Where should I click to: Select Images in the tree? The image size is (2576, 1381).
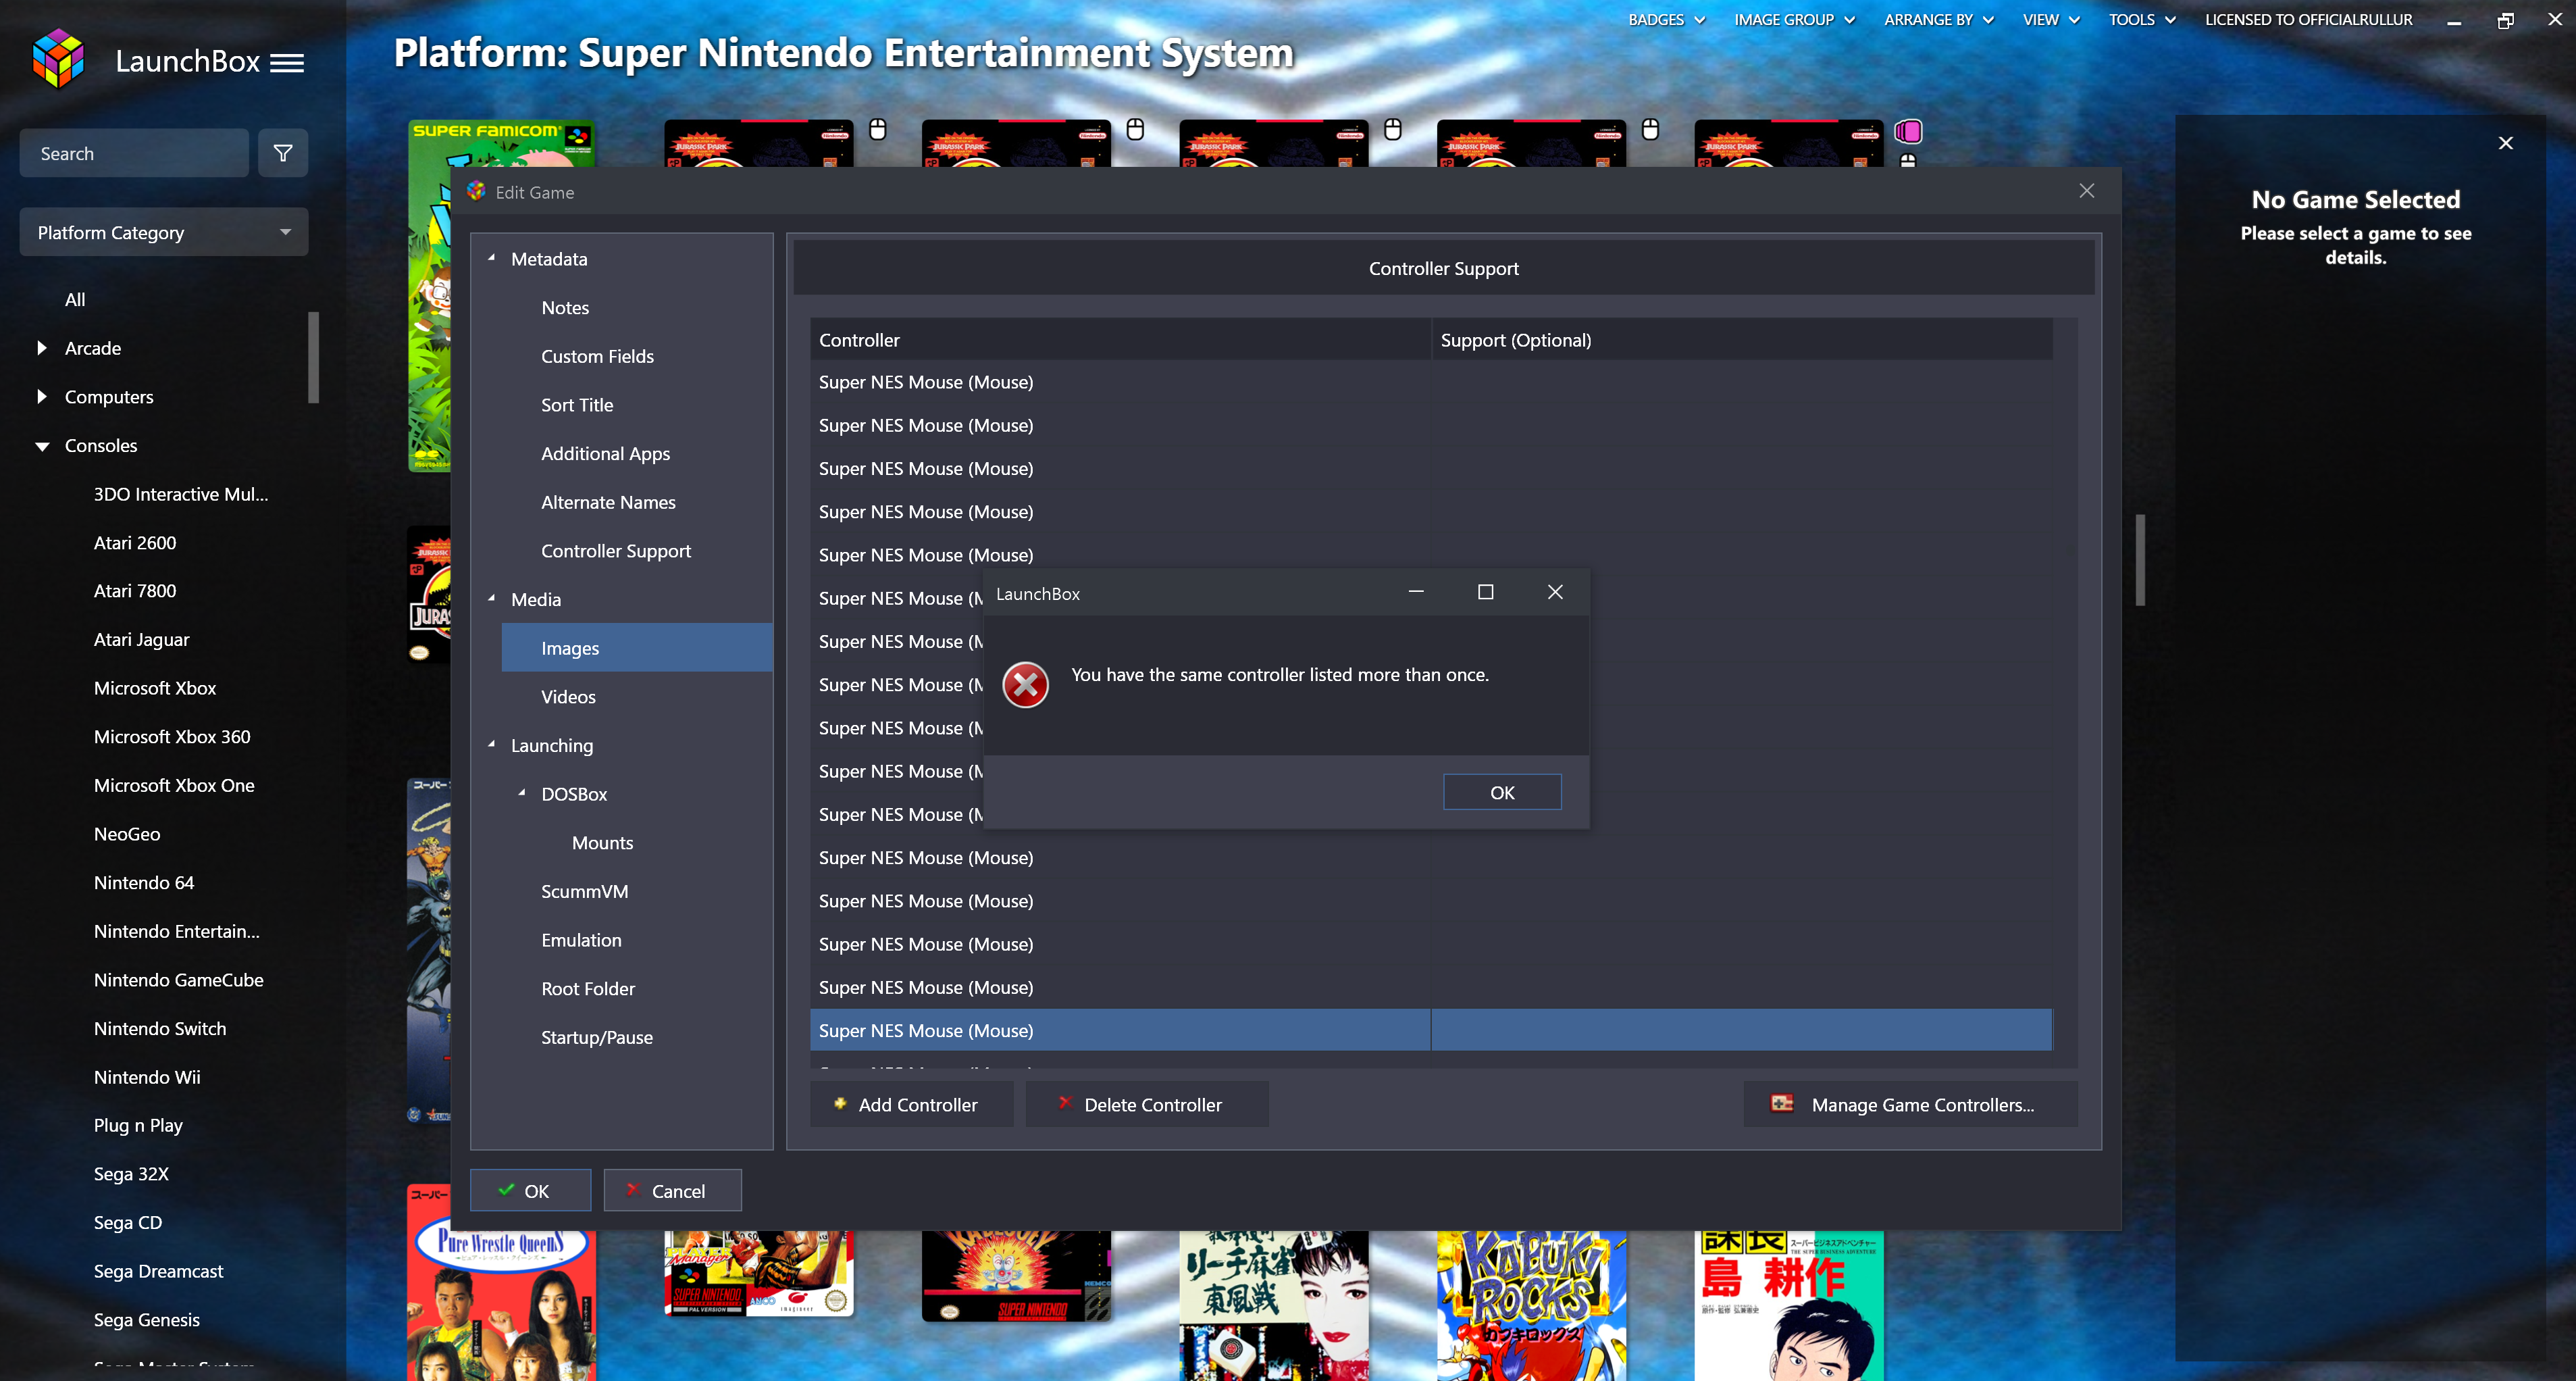click(637, 648)
